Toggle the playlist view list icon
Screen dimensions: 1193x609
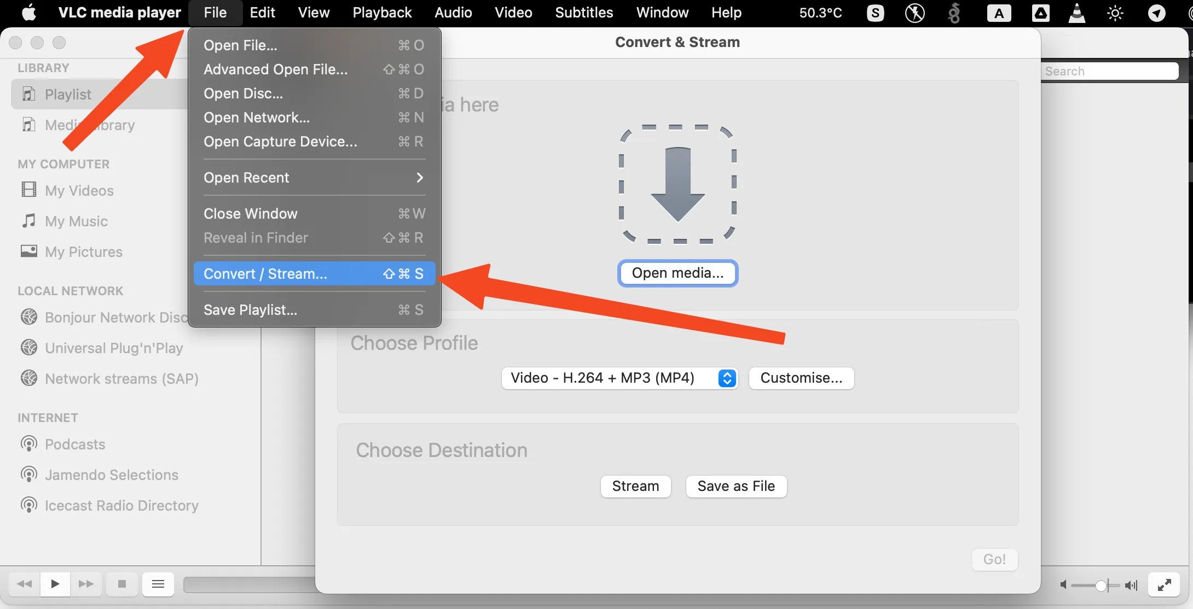click(158, 584)
